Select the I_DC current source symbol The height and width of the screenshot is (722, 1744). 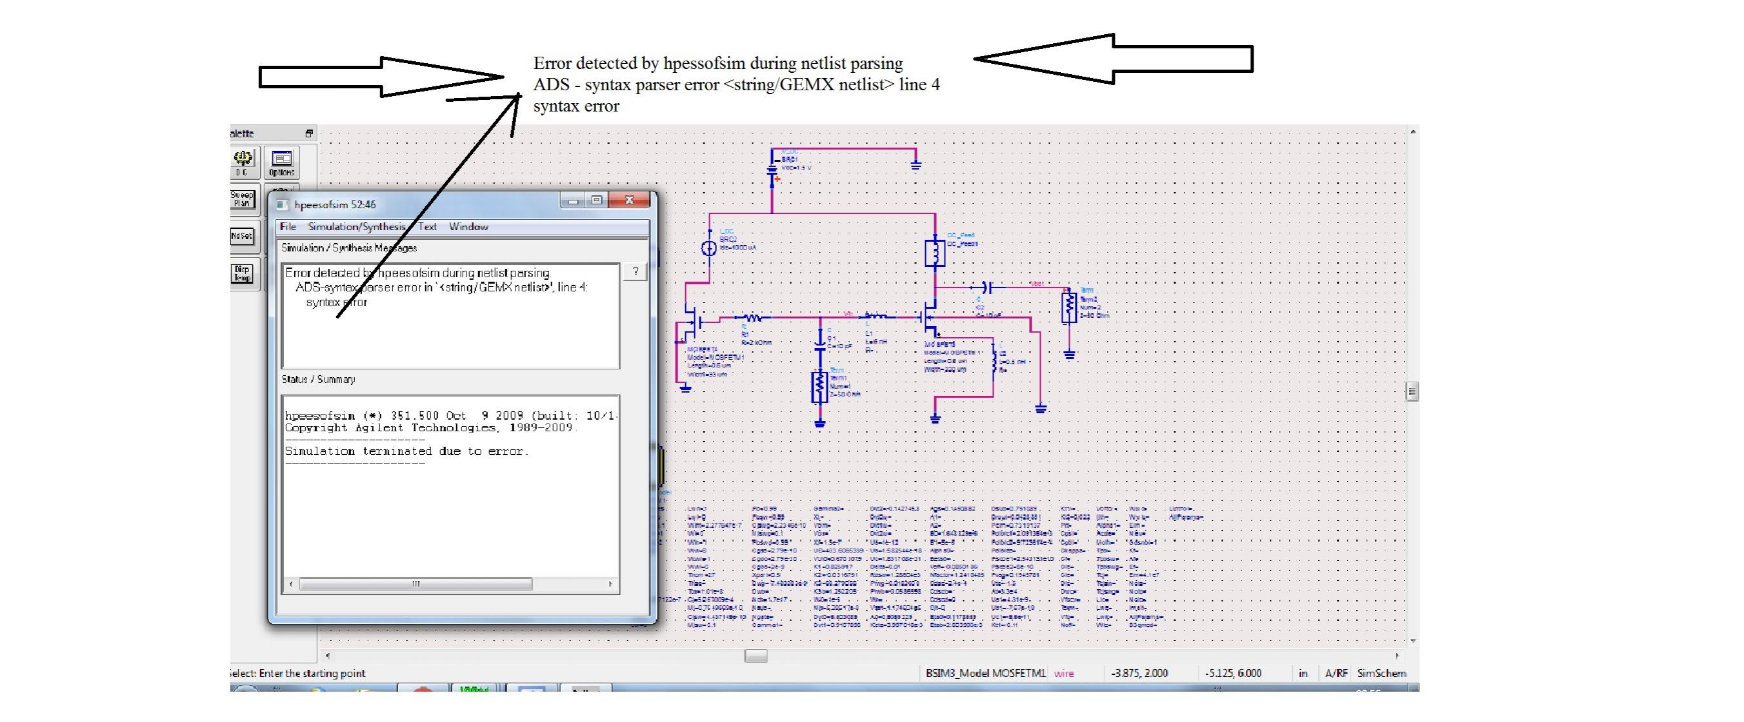click(709, 248)
